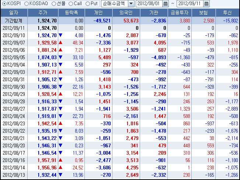This screenshot has width=240, height=180.
Task: Open calendar picker for end date 2012/09/11
Action: tap(206, 4)
